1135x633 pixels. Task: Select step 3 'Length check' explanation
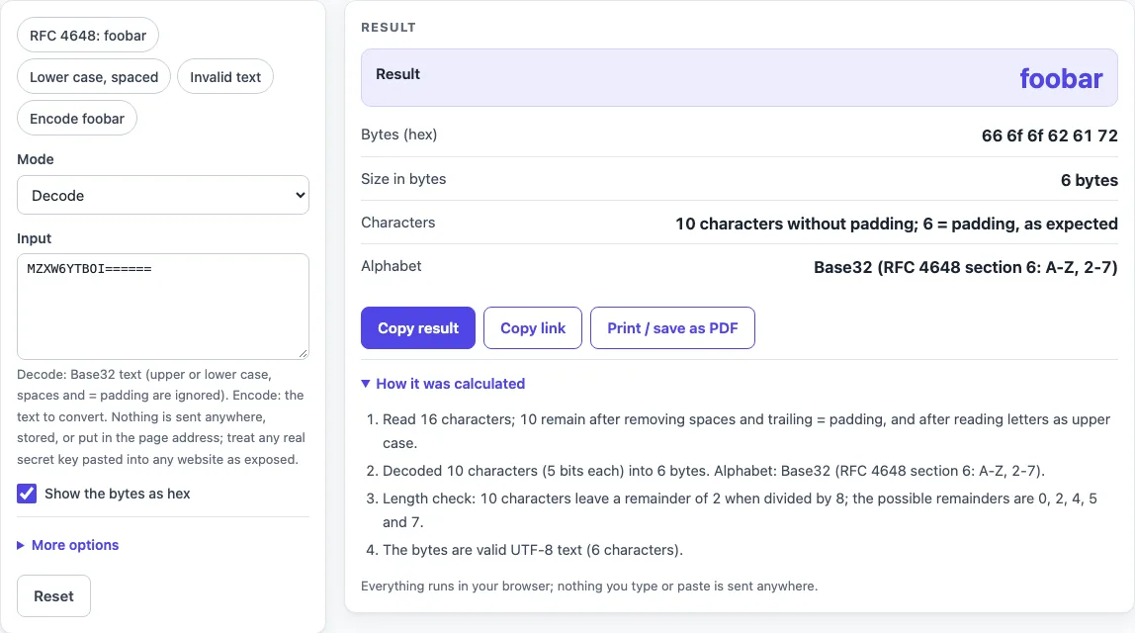pos(740,510)
